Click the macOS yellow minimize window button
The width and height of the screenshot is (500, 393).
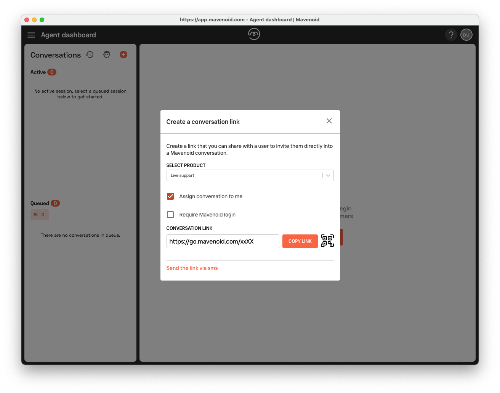point(34,20)
